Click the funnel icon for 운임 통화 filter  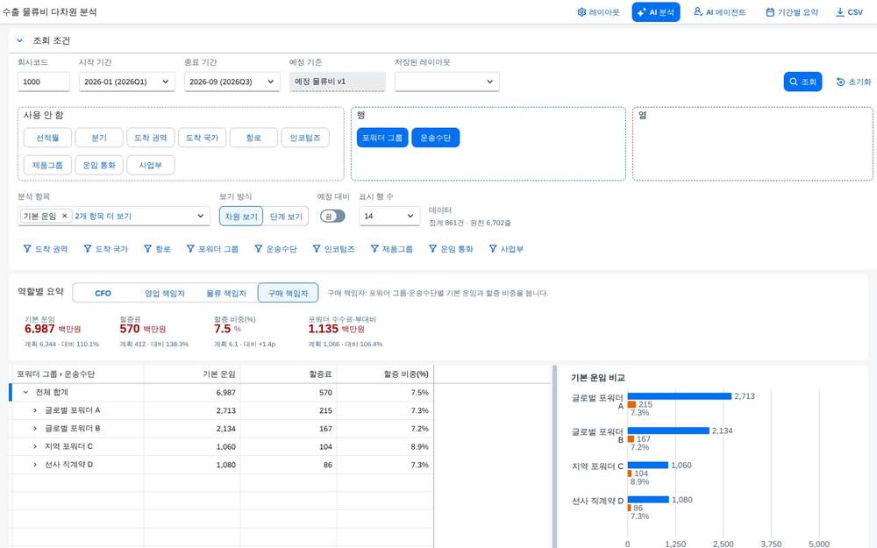[432, 249]
